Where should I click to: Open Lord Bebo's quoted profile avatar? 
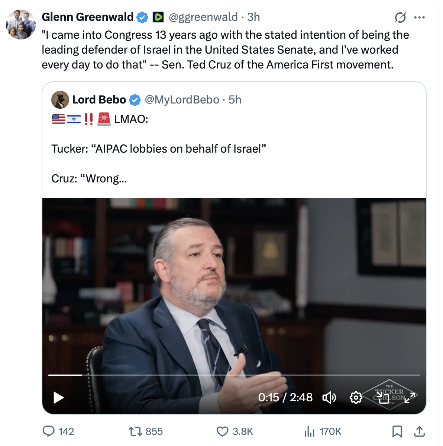click(x=60, y=100)
